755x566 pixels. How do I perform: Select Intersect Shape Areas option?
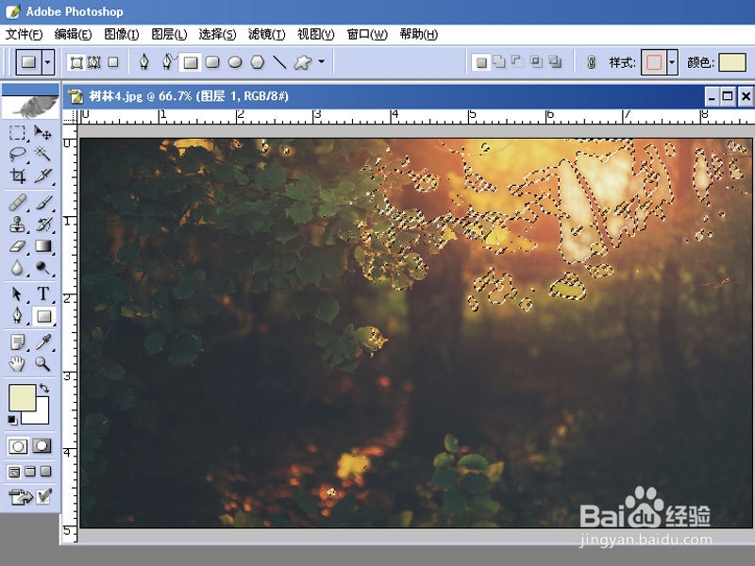(536, 61)
